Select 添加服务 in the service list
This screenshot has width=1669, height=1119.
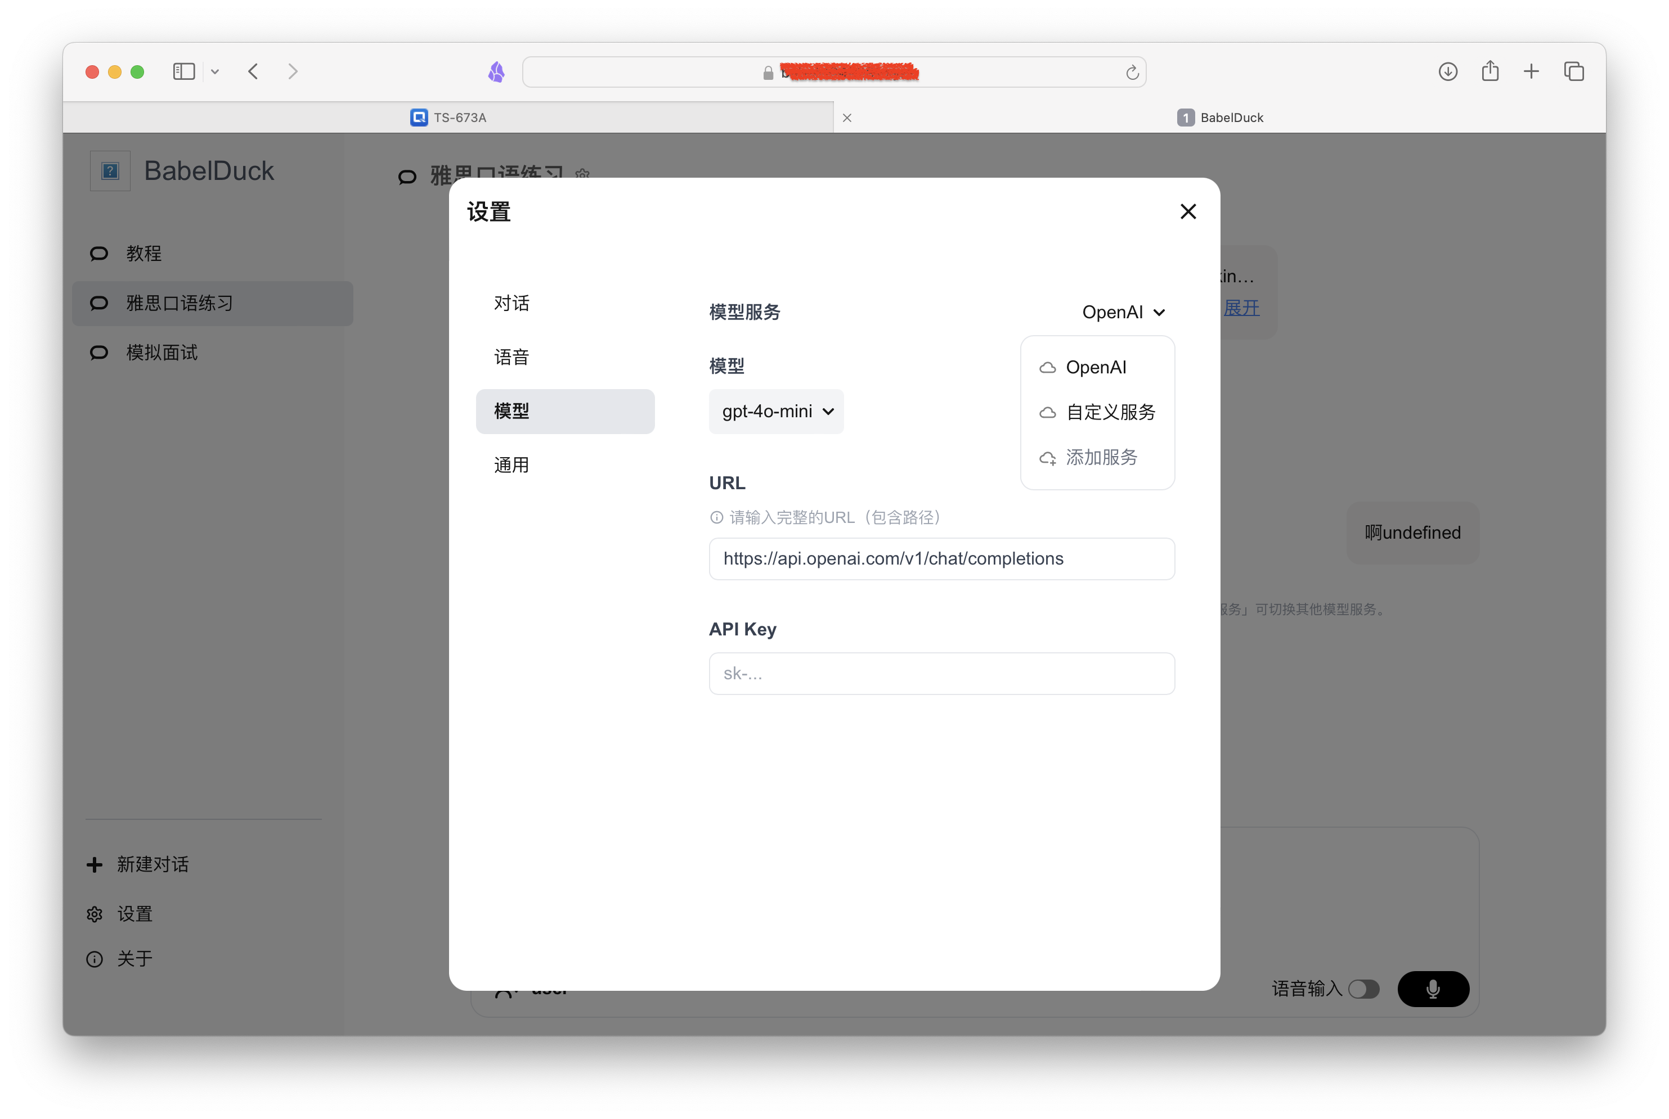(1097, 458)
